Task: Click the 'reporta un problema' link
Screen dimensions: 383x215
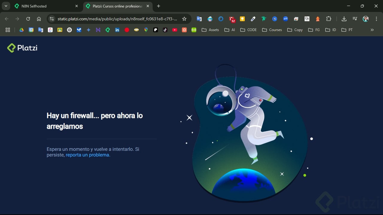Action: point(88,155)
